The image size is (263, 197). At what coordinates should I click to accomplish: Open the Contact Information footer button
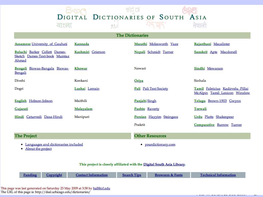[92, 175]
